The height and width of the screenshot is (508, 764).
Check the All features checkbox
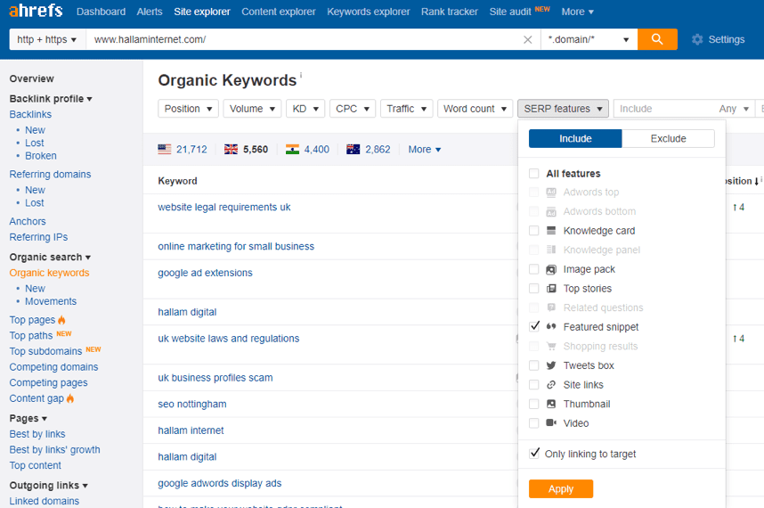(534, 173)
